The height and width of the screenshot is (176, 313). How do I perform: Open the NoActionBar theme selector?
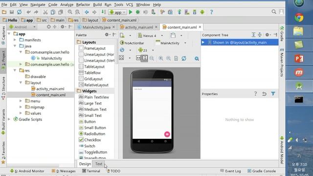[x=132, y=43]
